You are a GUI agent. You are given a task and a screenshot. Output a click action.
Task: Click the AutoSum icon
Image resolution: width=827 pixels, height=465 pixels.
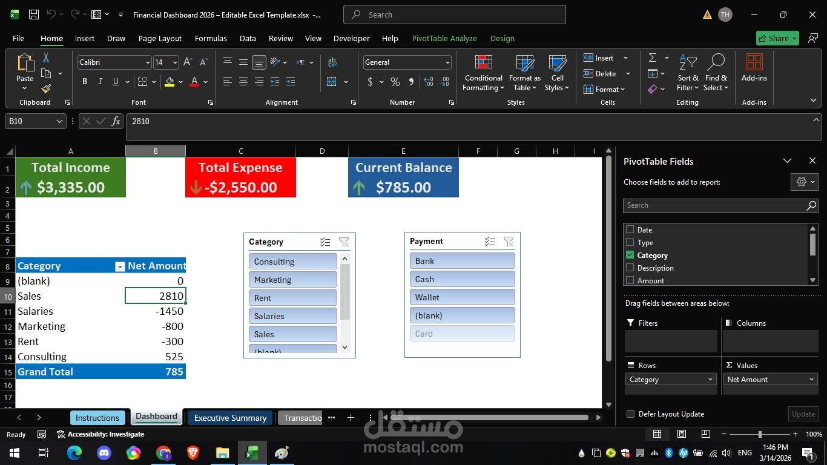pos(653,58)
